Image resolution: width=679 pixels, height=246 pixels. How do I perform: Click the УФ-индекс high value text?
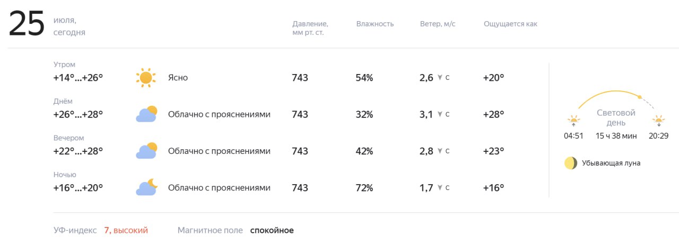pyautogui.click(x=126, y=230)
